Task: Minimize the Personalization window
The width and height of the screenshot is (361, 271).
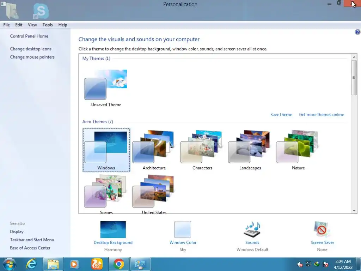Action: [330, 4]
